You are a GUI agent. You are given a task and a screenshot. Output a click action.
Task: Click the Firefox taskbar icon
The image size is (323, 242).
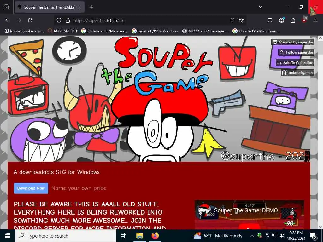pos(155,236)
